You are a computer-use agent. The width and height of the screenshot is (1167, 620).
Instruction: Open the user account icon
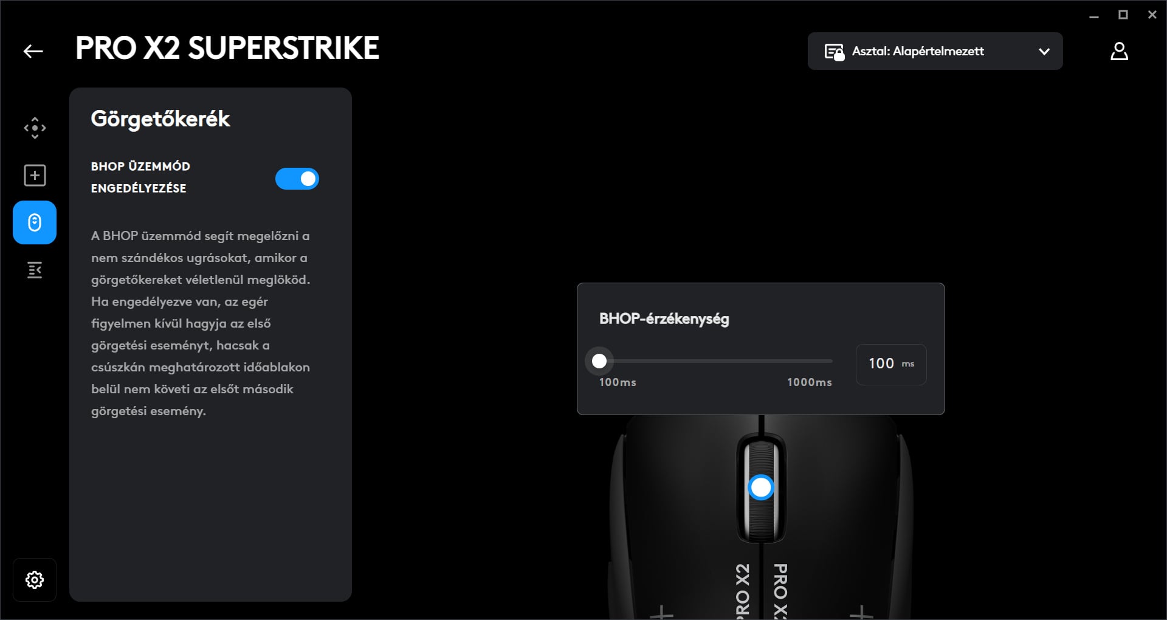[x=1119, y=52]
